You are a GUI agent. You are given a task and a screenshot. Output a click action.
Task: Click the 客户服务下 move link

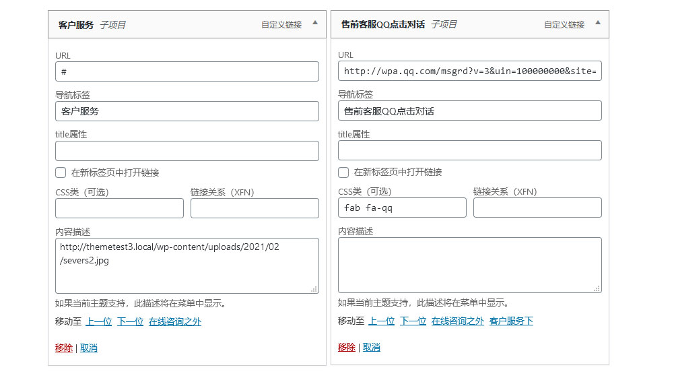tap(511, 321)
